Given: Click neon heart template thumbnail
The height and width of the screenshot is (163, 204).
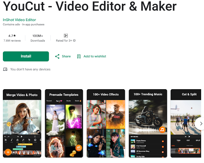Looking at the screenshot, I should (74, 116).
